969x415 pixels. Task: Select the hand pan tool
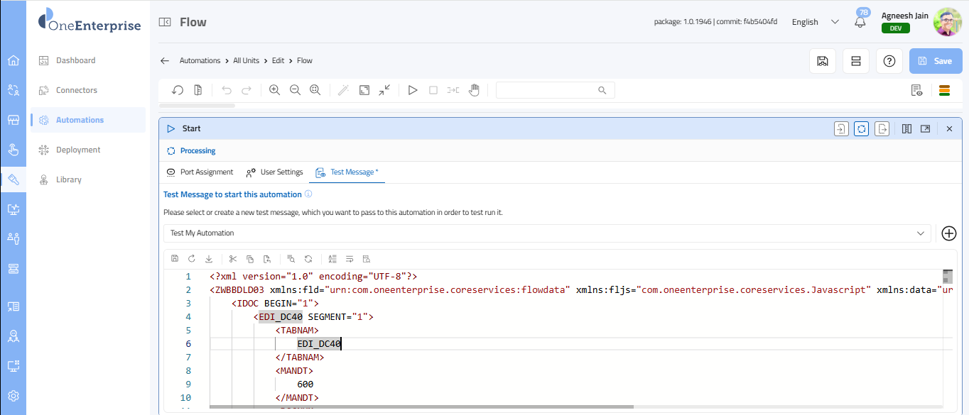point(474,90)
